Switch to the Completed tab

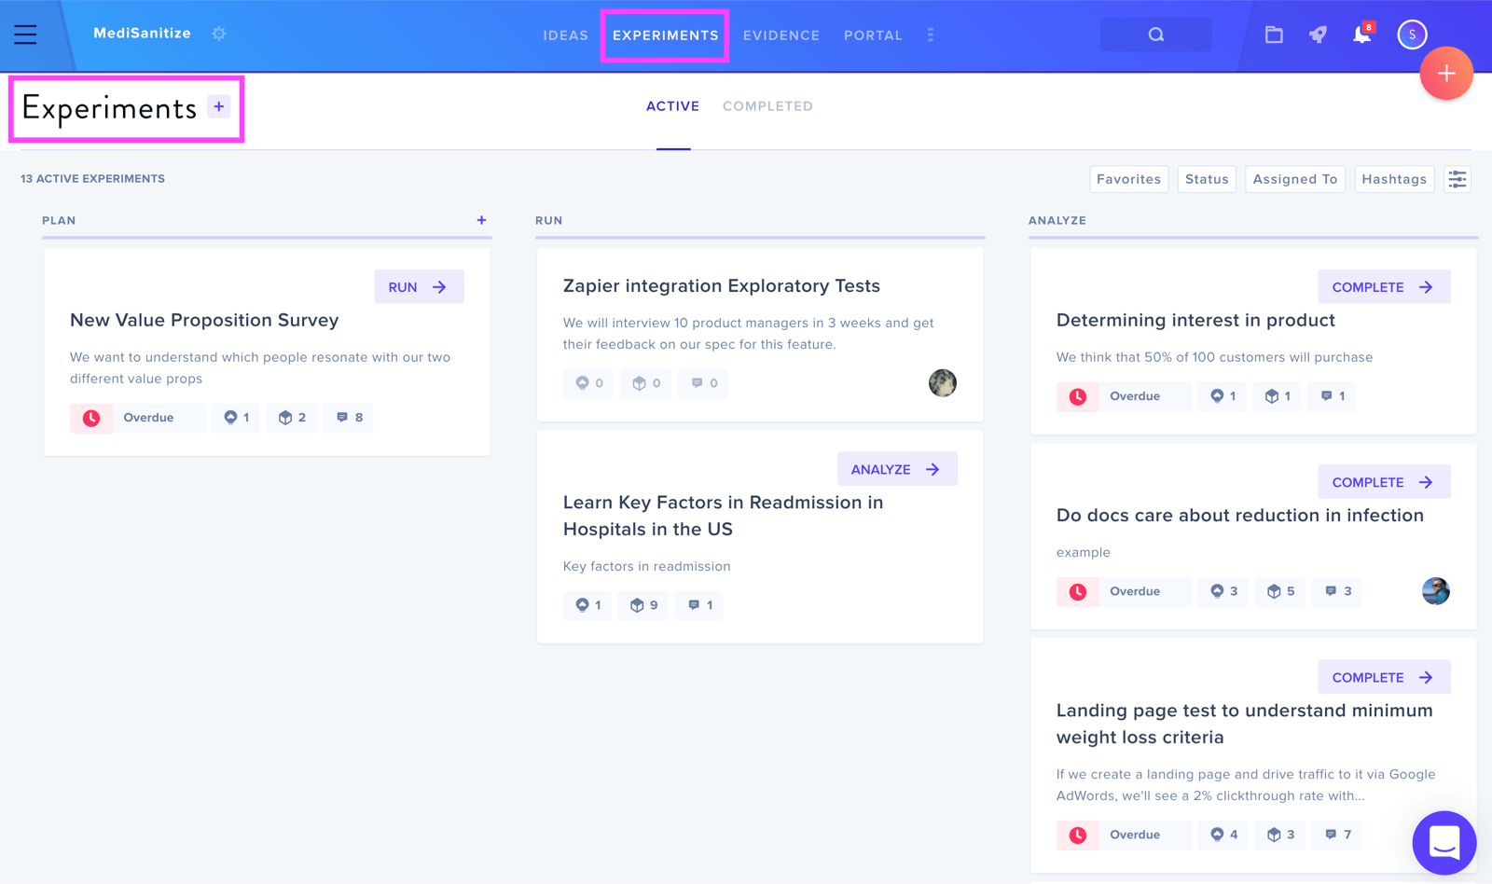(767, 106)
